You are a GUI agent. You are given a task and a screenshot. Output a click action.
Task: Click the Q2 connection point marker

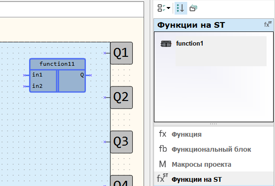tap(105, 97)
